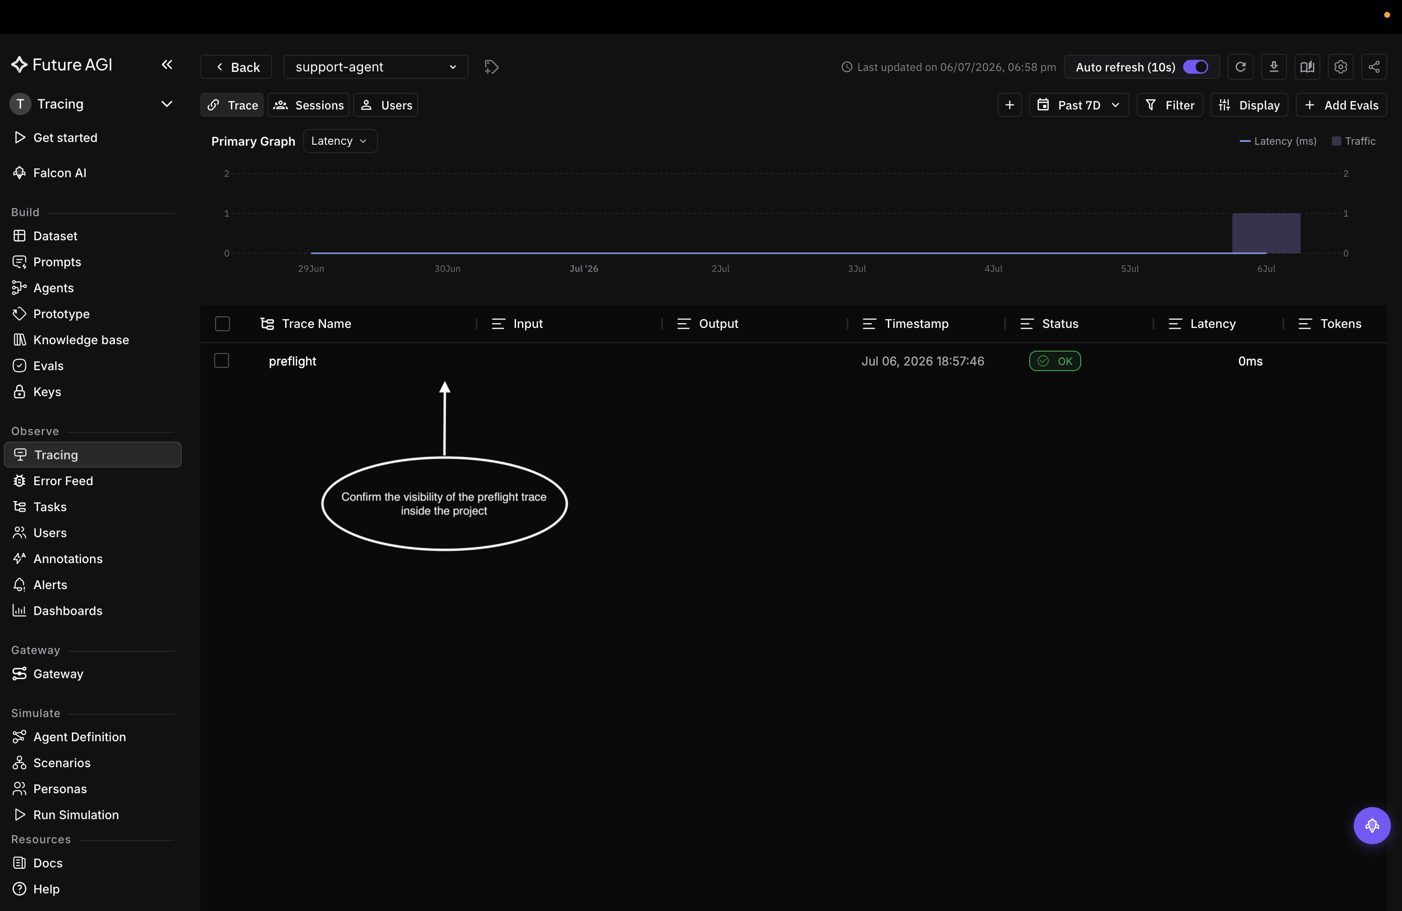
Task: Click the Display button
Action: point(1249,105)
